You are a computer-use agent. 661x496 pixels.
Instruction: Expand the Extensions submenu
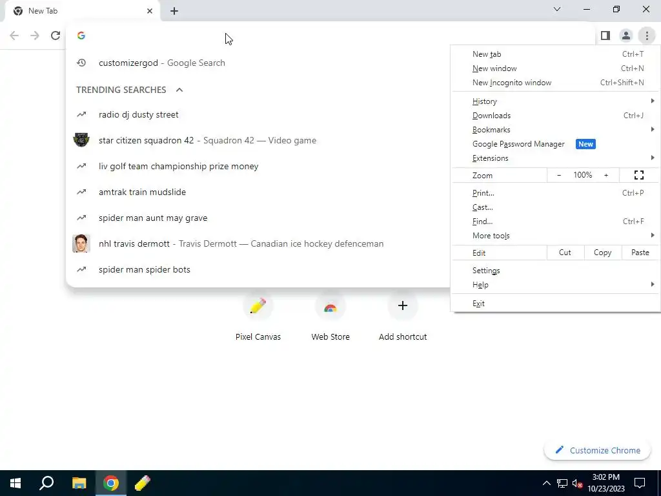[555, 158]
